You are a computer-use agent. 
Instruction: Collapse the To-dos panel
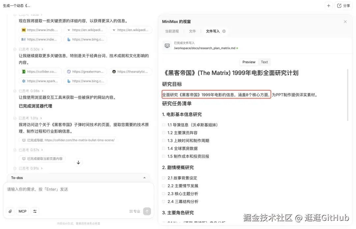[x=144, y=177]
